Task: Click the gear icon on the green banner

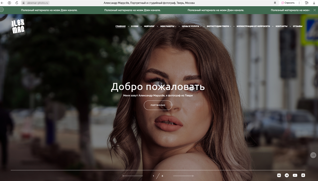Action: tap(2, 9)
